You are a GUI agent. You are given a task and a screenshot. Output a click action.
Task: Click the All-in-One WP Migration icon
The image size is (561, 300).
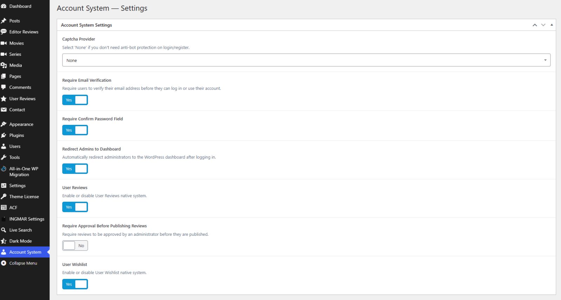pyautogui.click(x=4, y=169)
